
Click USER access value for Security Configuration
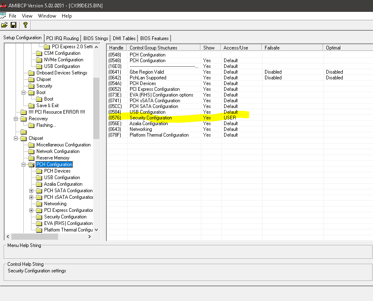point(230,118)
